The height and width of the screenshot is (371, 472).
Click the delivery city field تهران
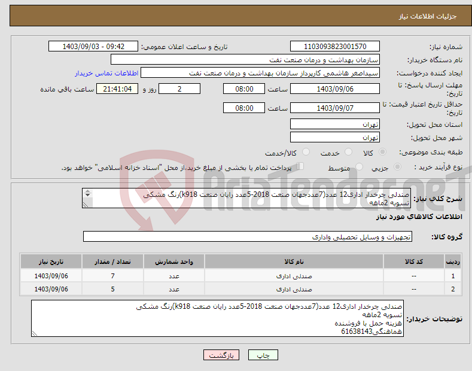(x=335, y=137)
